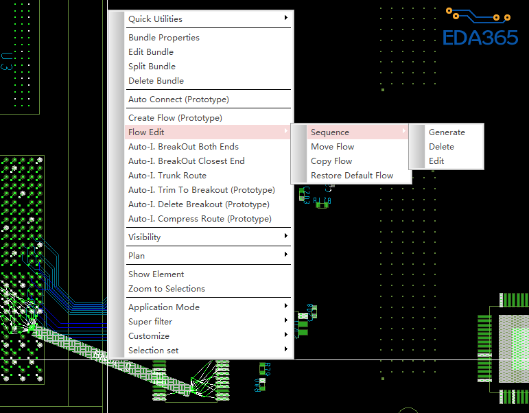Click the EDA365 logo
The width and height of the screenshot is (529, 413).
coord(480,28)
